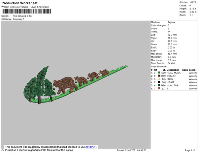198x153 pixels.
Task: Select the COKLAT brown color swatch
Action: click(x=159, y=76)
